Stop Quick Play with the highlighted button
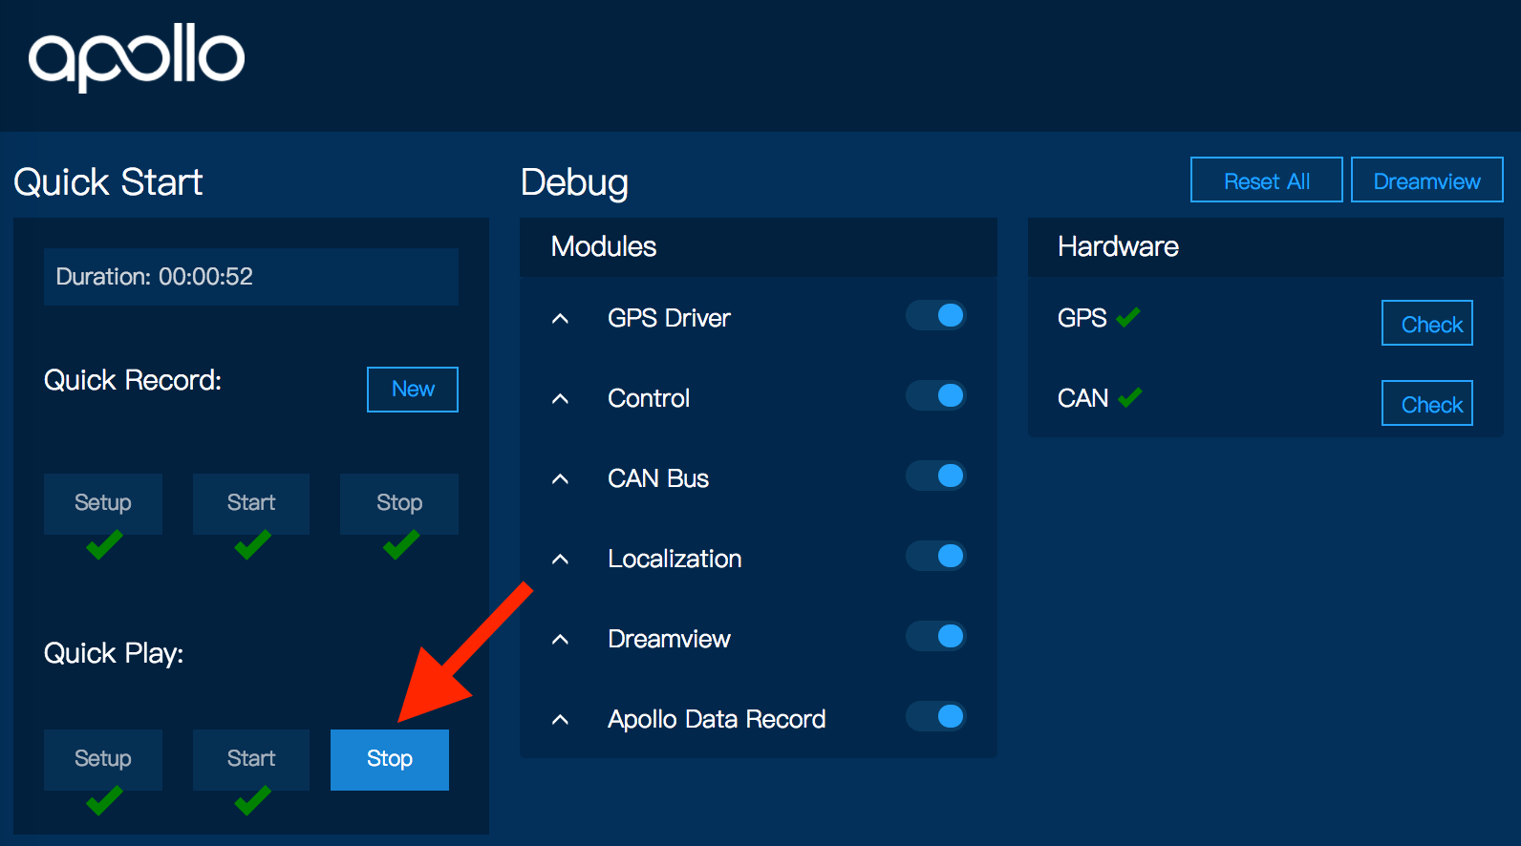This screenshot has width=1521, height=846. pyautogui.click(x=390, y=759)
